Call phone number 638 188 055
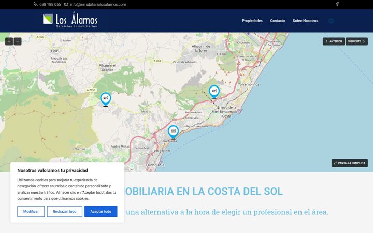 coord(50,4)
